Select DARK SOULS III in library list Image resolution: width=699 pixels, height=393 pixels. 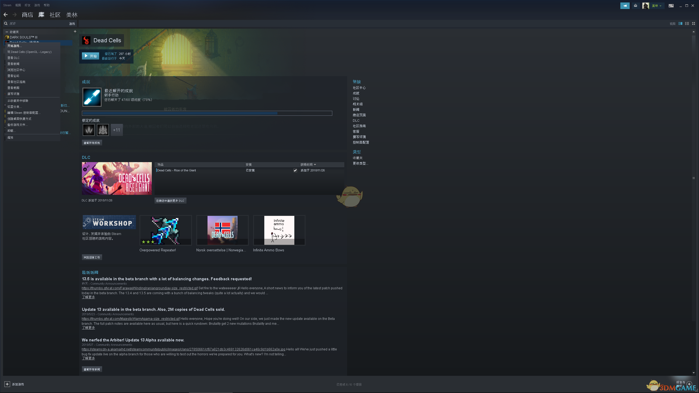click(23, 37)
